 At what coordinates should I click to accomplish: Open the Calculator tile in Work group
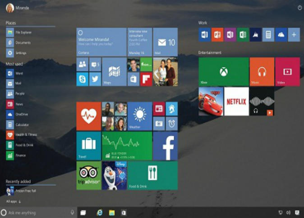pyautogui.click(x=268, y=35)
